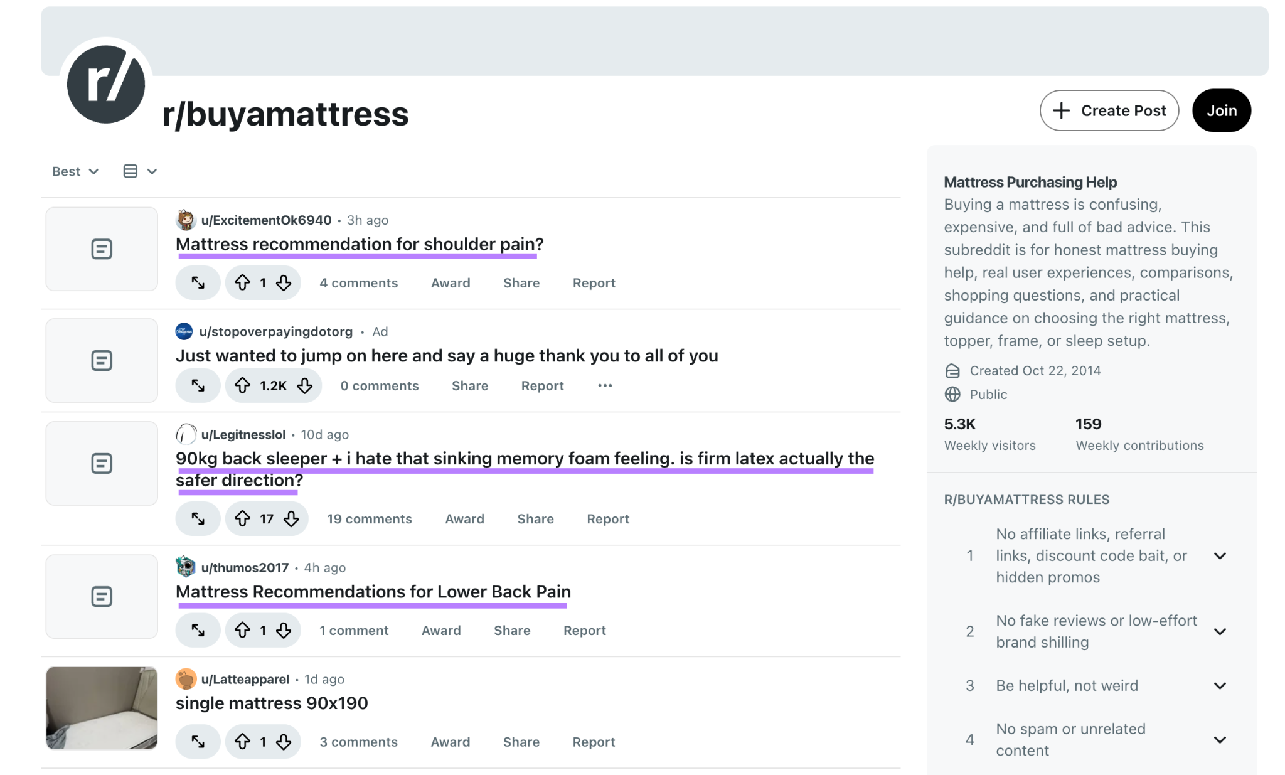Expand rule 2 about fake reviews
Image resolution: width=1285 pixels, height=775 pixels.
(1220, 631)
